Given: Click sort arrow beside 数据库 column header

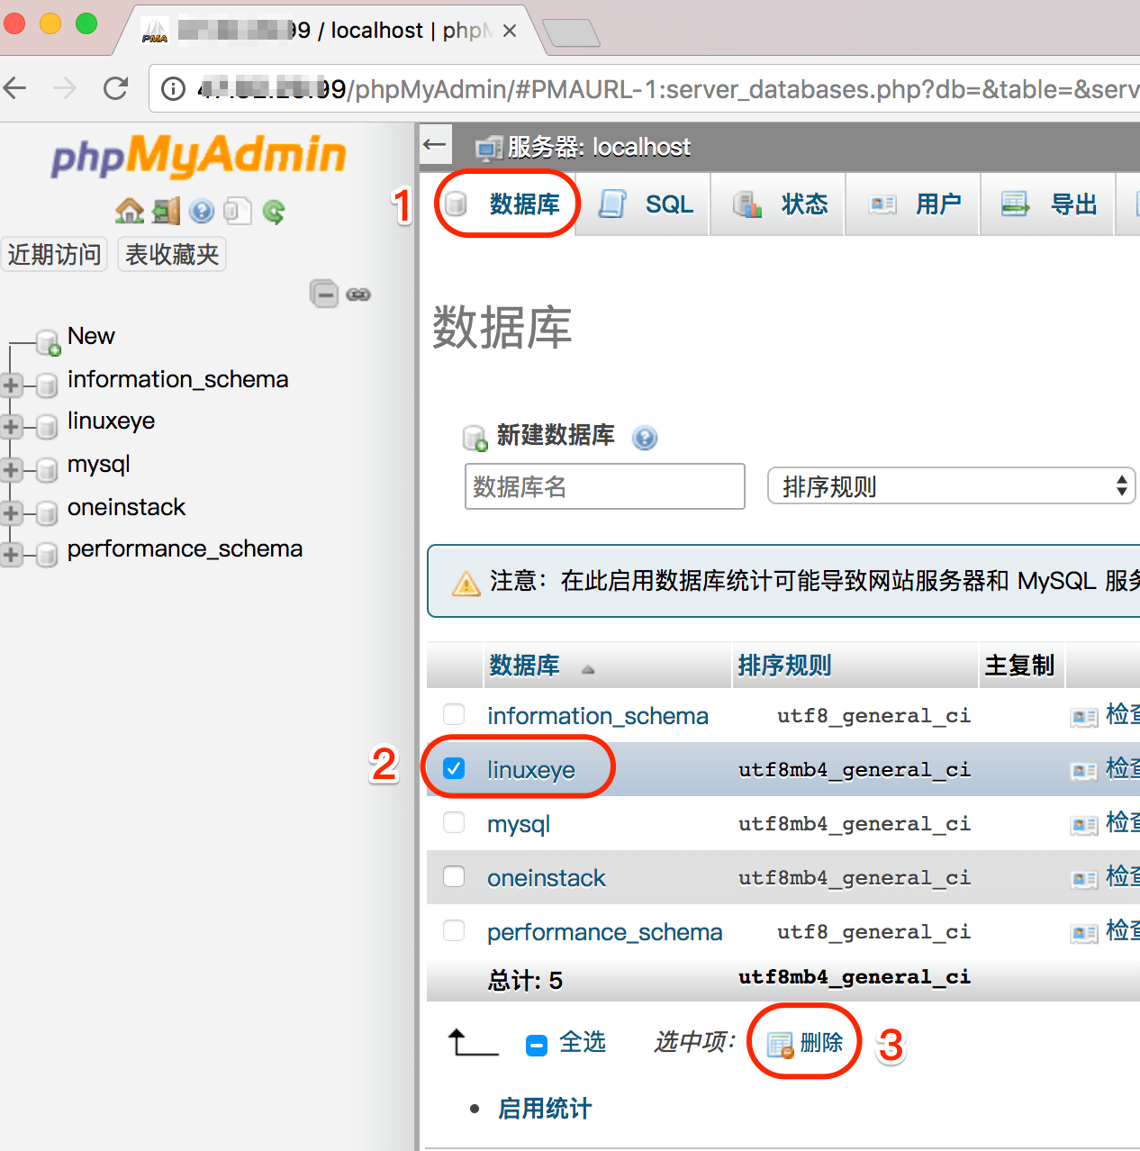Looking at the screenshot, I should (x=588, y=669).
